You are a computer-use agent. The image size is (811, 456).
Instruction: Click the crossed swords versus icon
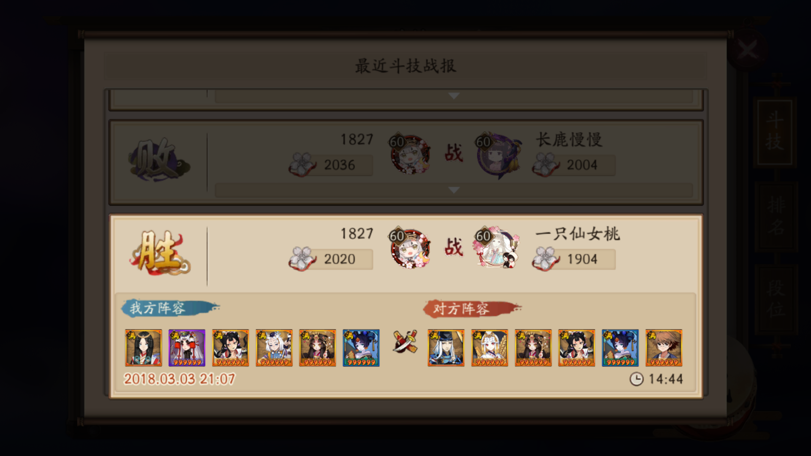[405, 341]
